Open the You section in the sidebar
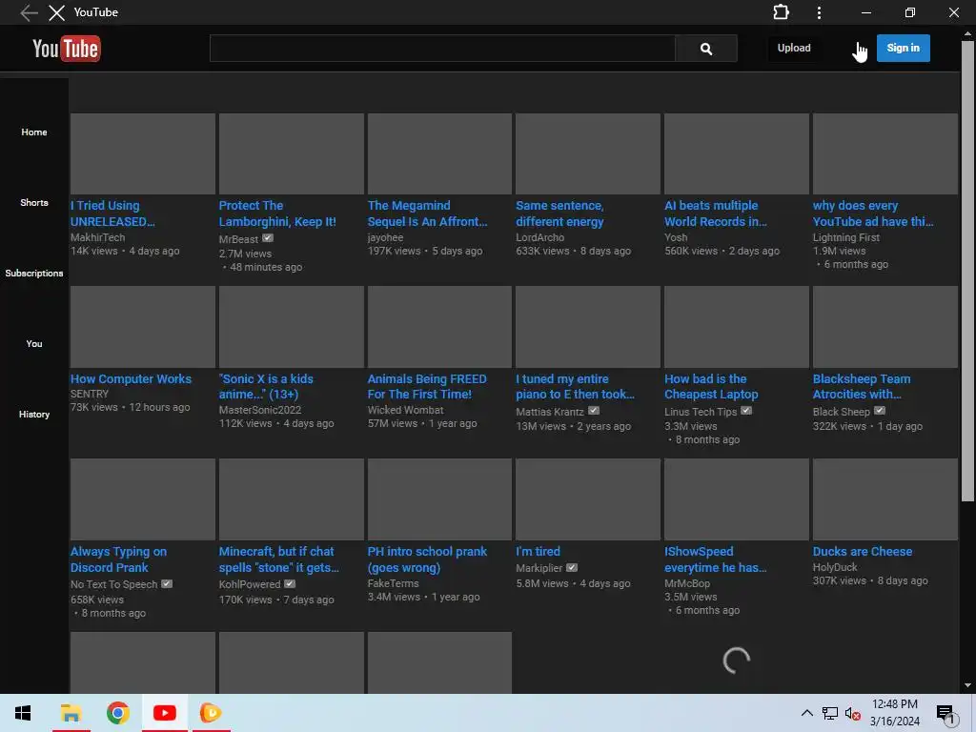Image resolution: width=976 pixels, height=732 pixels. 34,343
